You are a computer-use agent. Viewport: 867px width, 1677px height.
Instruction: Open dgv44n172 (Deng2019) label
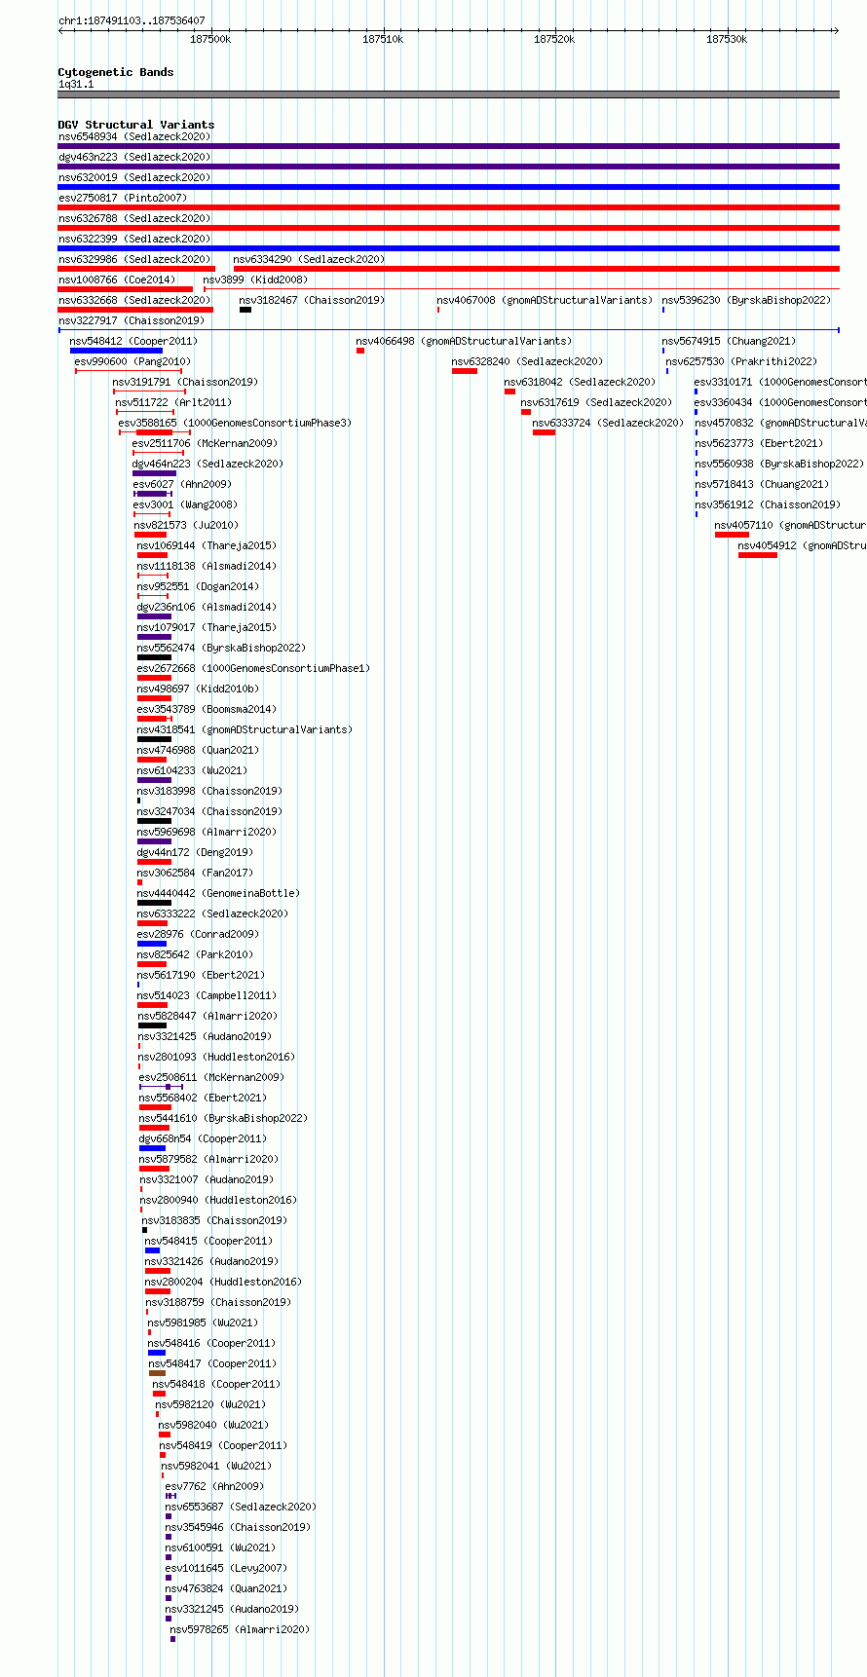(x=196, y=852)
